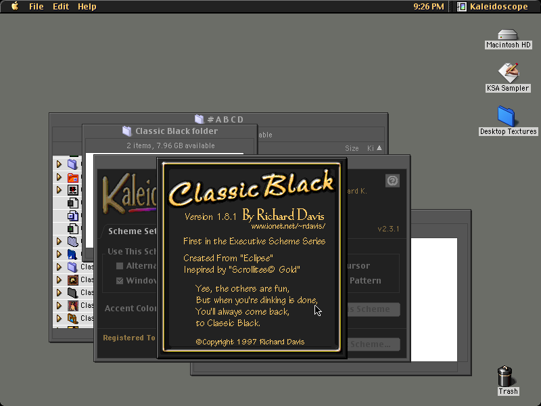The width and height of the screenshot is (541, 406).
Task: Select the purple folder icon labeled Clas
Action: point(72,267)
